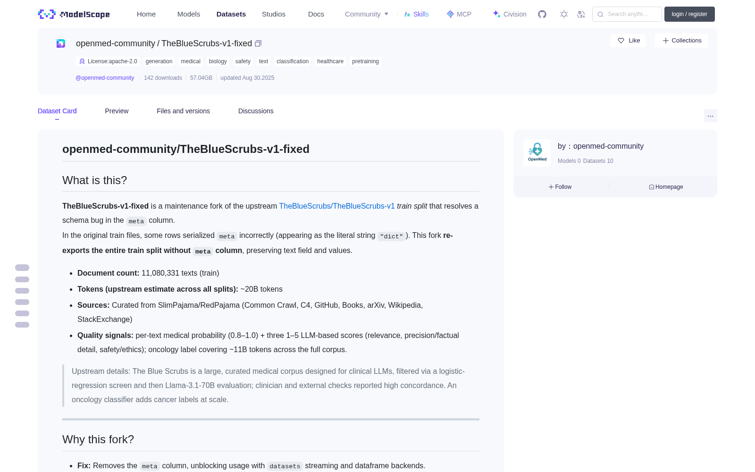The width and height of the screenshot is (755, 472).
Task: Open the three-dots more options menu
Action: [x=710, y=116]
